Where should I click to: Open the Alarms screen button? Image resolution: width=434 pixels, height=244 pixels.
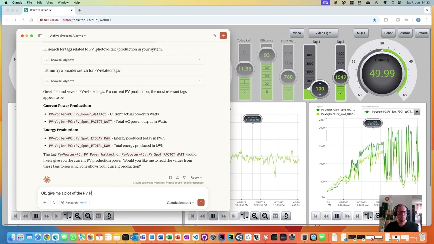[405, 33]
